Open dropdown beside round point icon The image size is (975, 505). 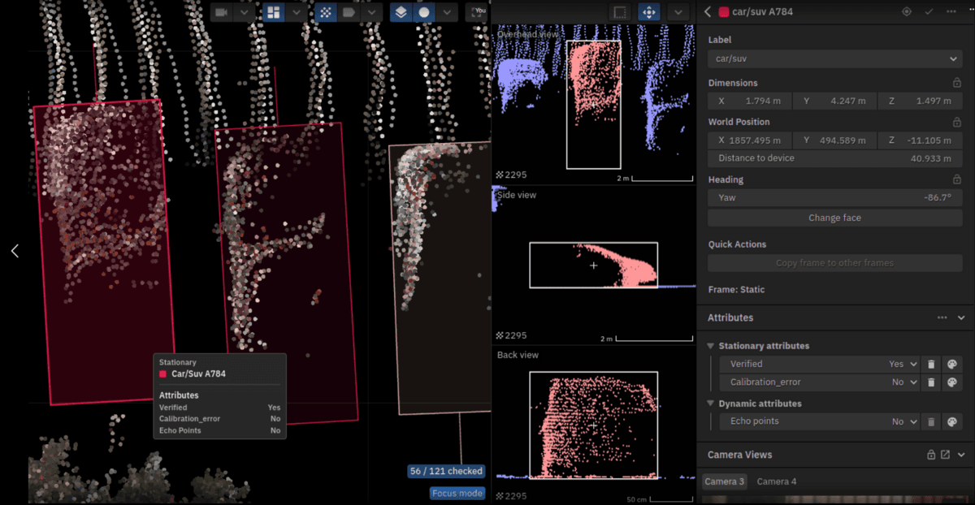coord(446,12)
